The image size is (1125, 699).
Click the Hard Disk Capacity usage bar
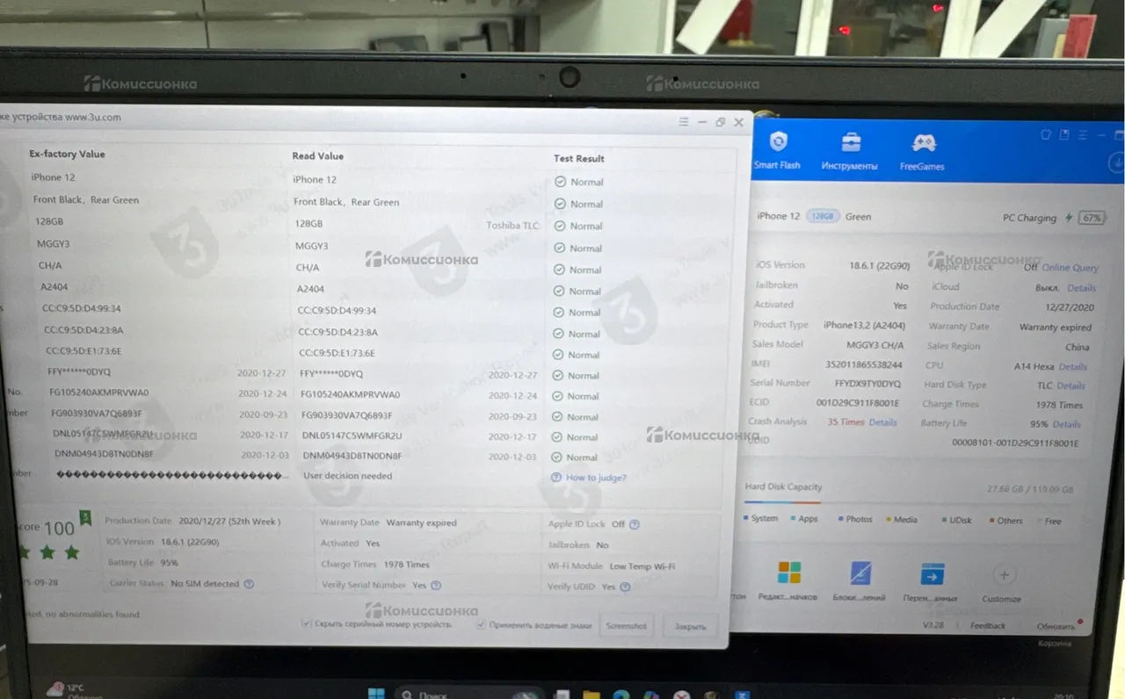click(909, 503)
